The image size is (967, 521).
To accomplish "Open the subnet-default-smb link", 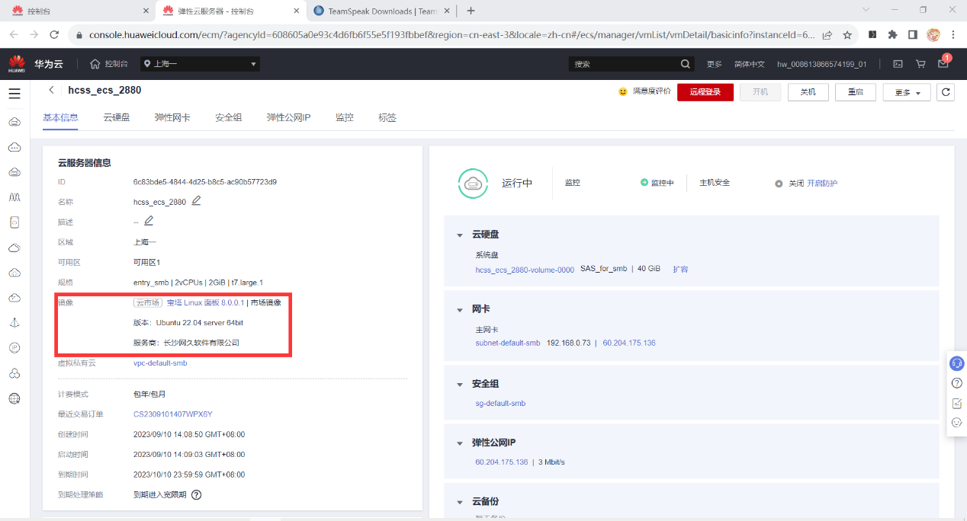I will [507, 343].
